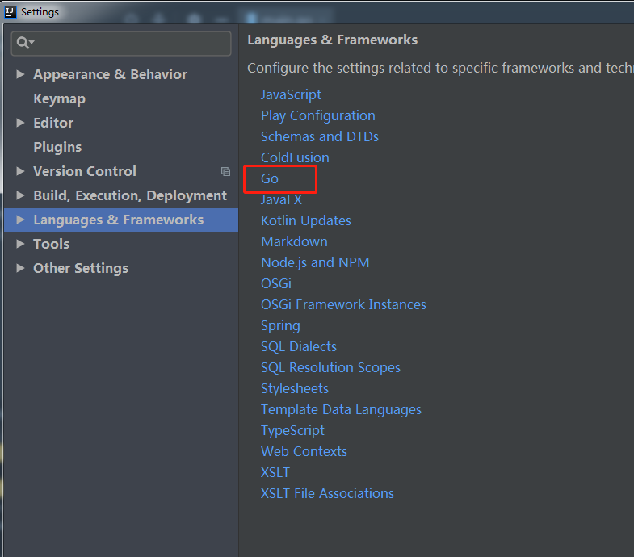Select the Version Control category
Screen dimensions: 634x557
click(85, 171)
